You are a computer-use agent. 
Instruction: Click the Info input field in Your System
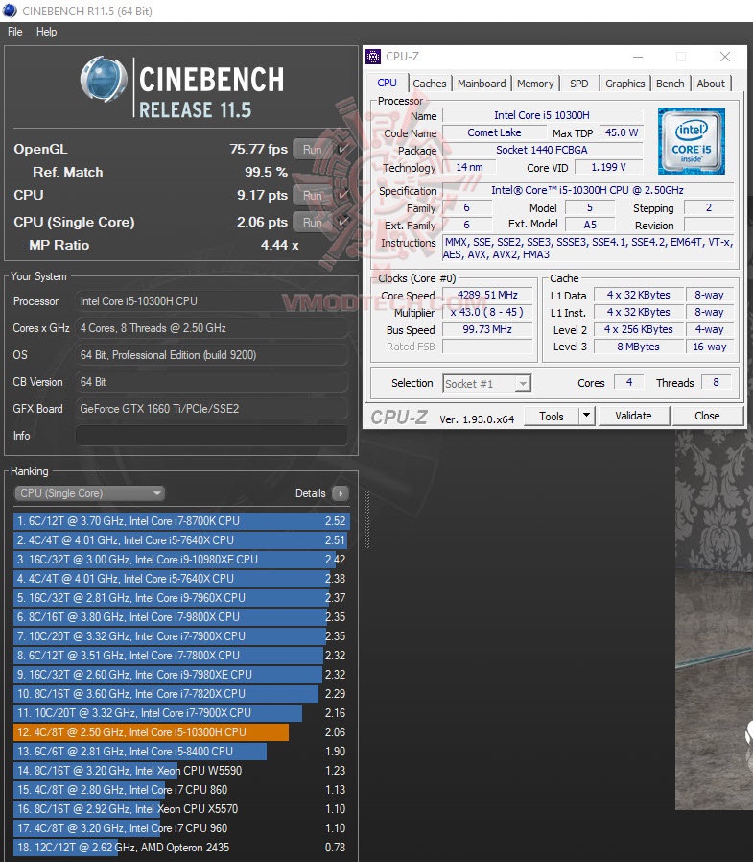pos(211,436)
